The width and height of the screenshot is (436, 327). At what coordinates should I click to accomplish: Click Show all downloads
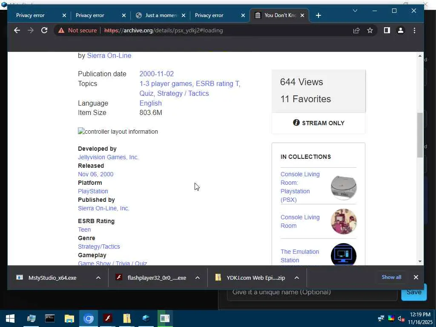[391, 277]
